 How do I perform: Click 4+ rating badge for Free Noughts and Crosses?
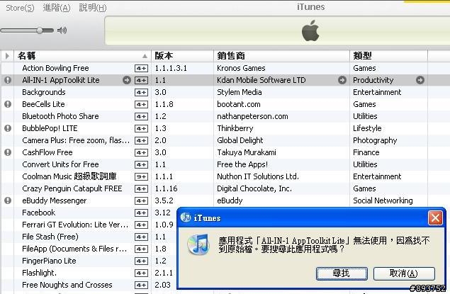pos(142,285)
